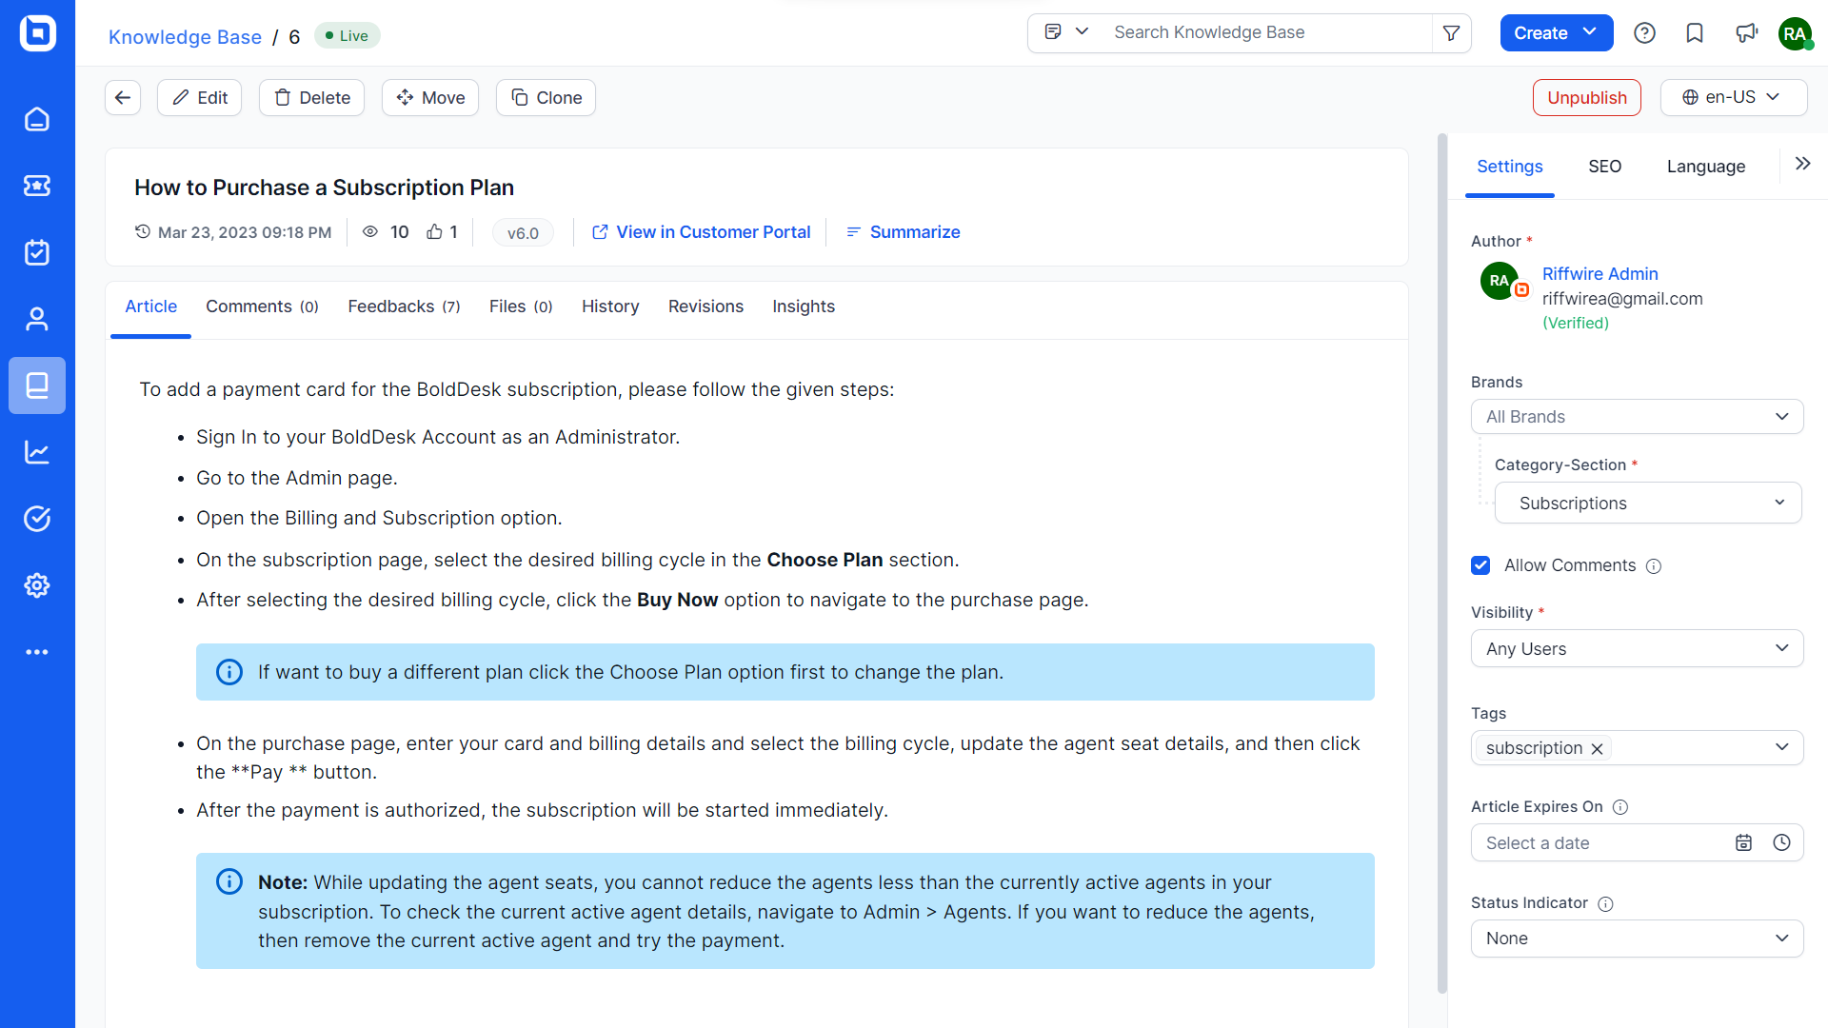Open the Tasks calendar icon in sidebar
The height and width of the screenshot is (1028, 1828).
(x=37, y=252)
